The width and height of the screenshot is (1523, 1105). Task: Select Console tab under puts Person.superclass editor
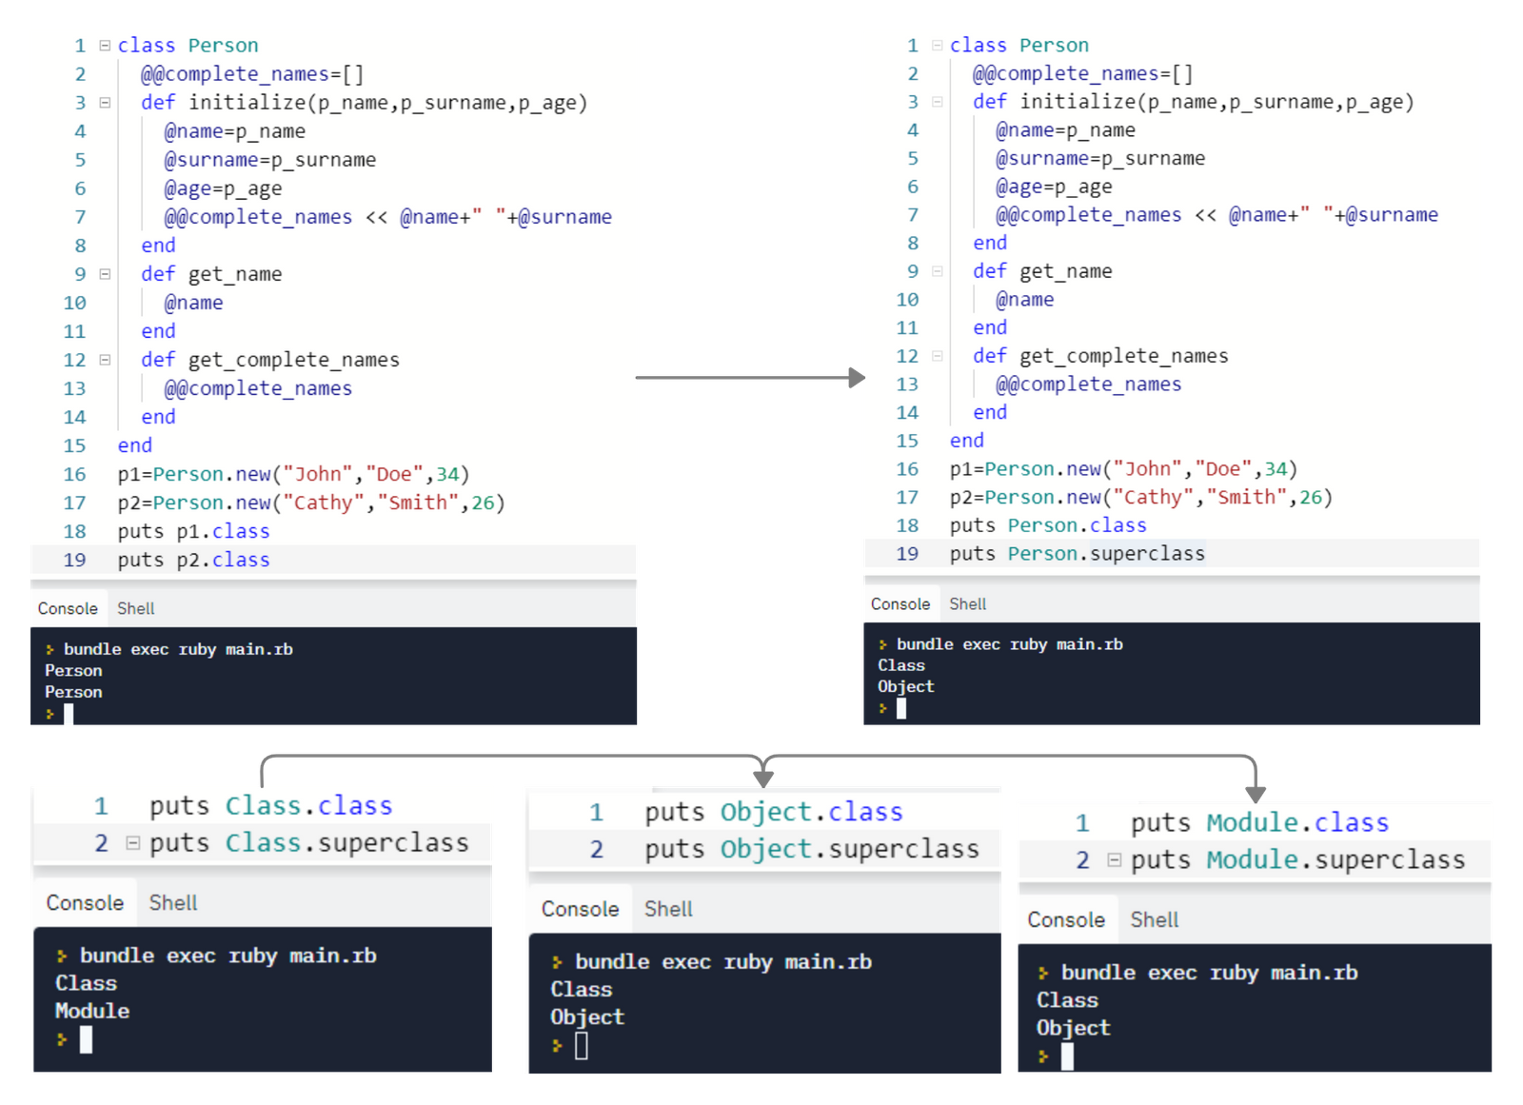click(x=900, y=604)
